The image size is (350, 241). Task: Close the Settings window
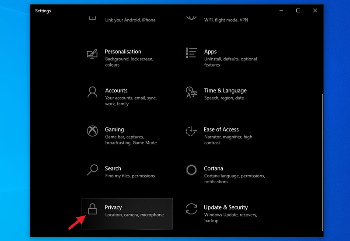(315, 11)
